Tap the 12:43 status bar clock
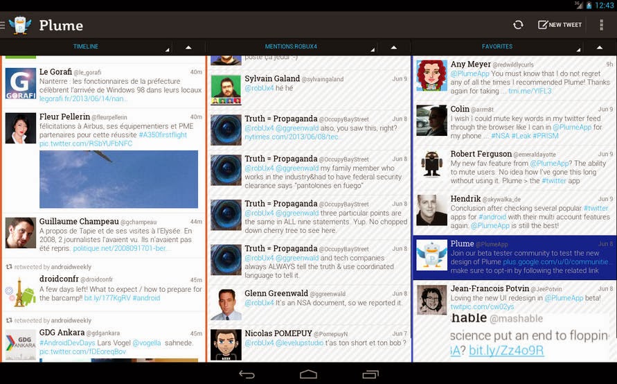The image size is (617, 384). (x=604, y=5)
